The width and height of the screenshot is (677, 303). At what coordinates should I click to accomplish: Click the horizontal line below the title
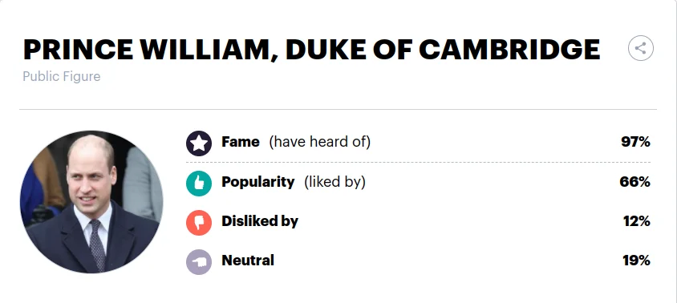(338, 110)
